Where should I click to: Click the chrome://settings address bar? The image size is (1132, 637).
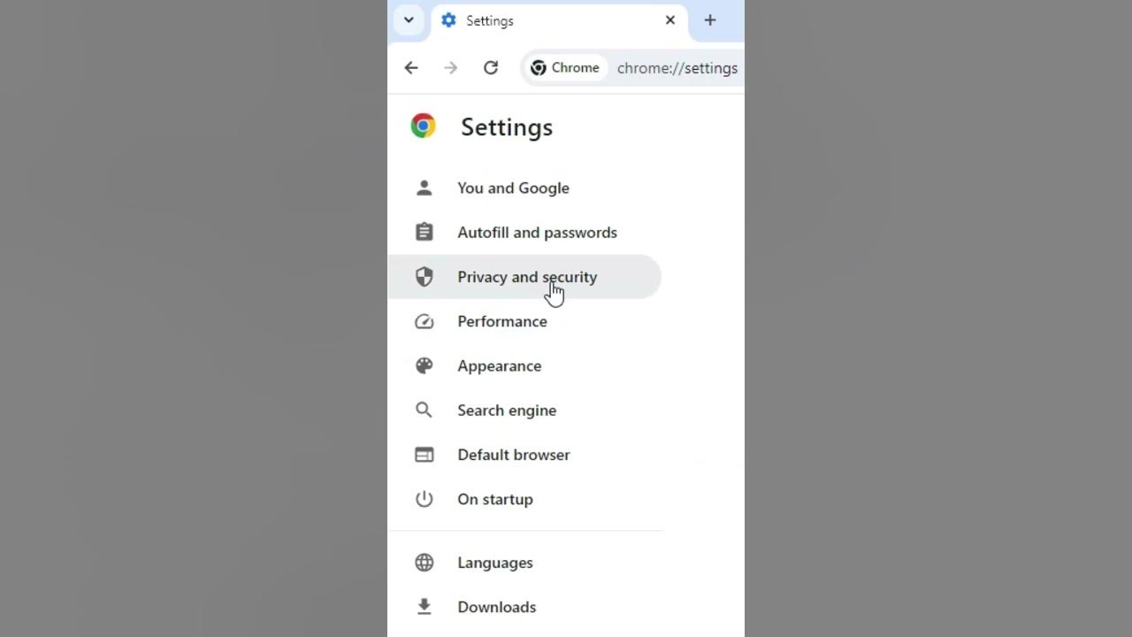pyautogui.click(x=677, y=68)
